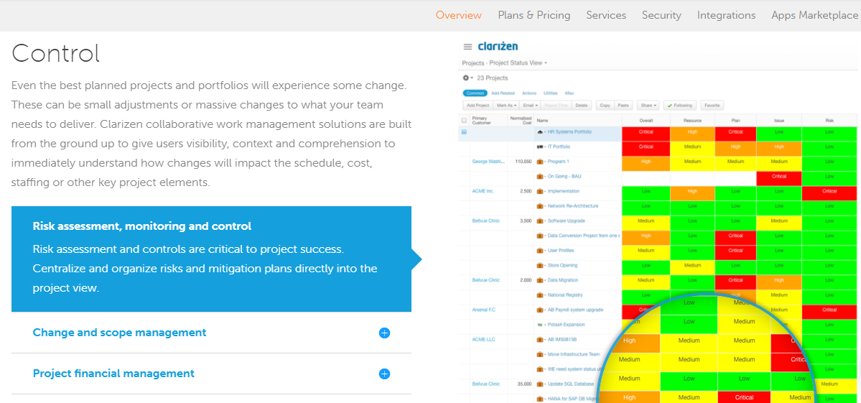The height and width of the screenshot is (403, 861).
Task: Open the Change and scope management link
Action: (119, 333)
